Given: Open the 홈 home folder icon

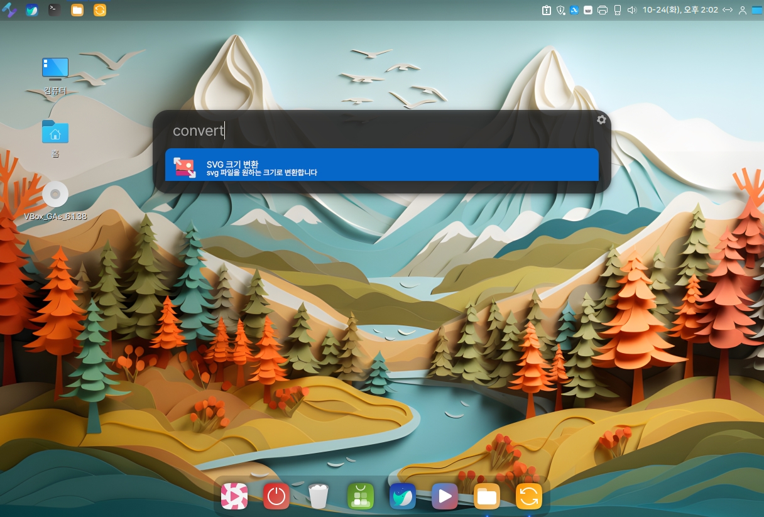Looking at the screenshot, I should click(55, 133).
